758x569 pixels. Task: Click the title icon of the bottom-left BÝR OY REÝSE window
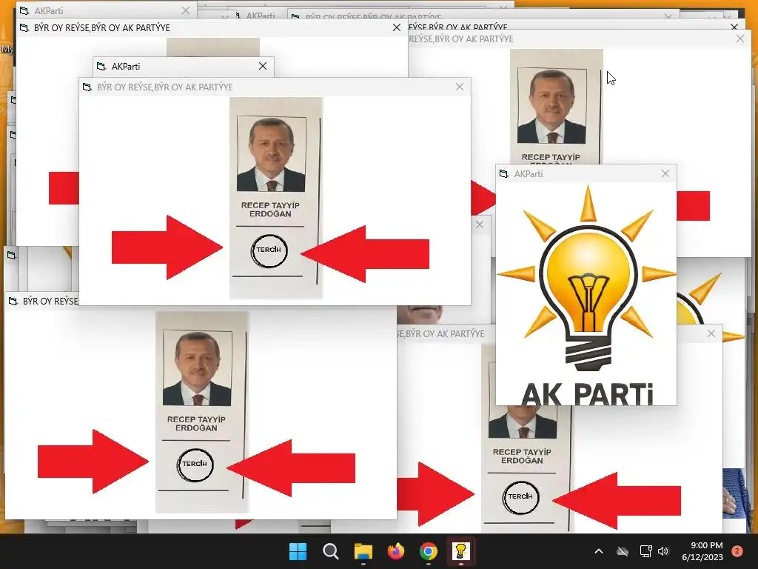click(13, 301)
